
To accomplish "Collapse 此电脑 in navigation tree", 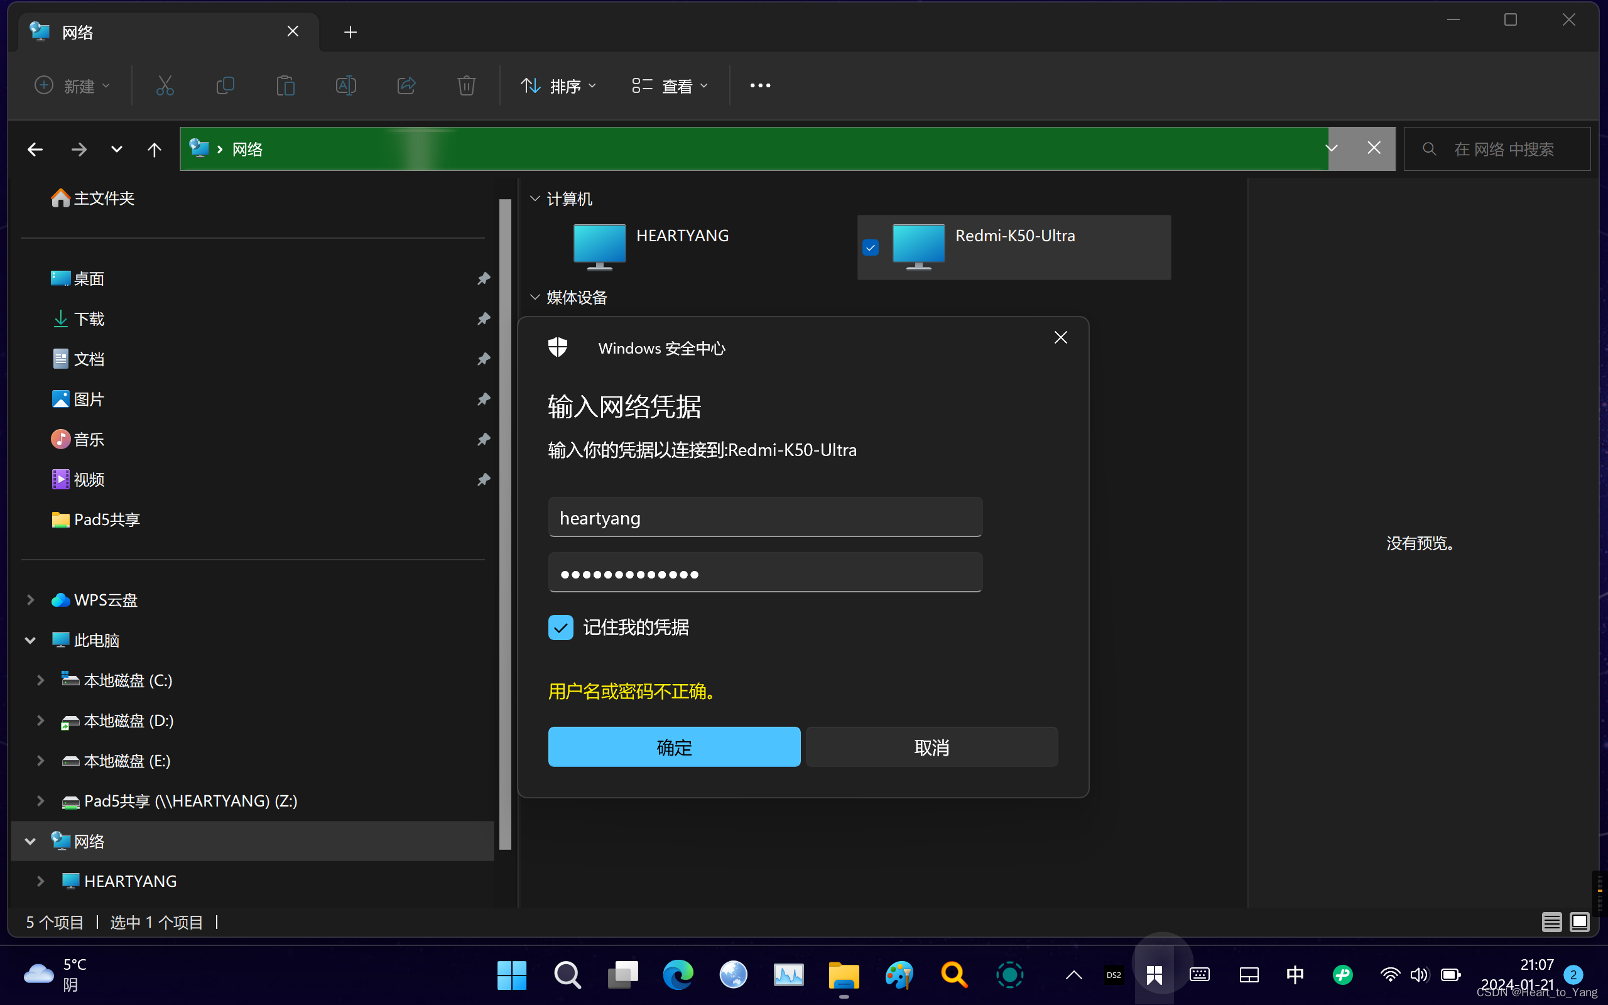I will click(x=30, y=640).
